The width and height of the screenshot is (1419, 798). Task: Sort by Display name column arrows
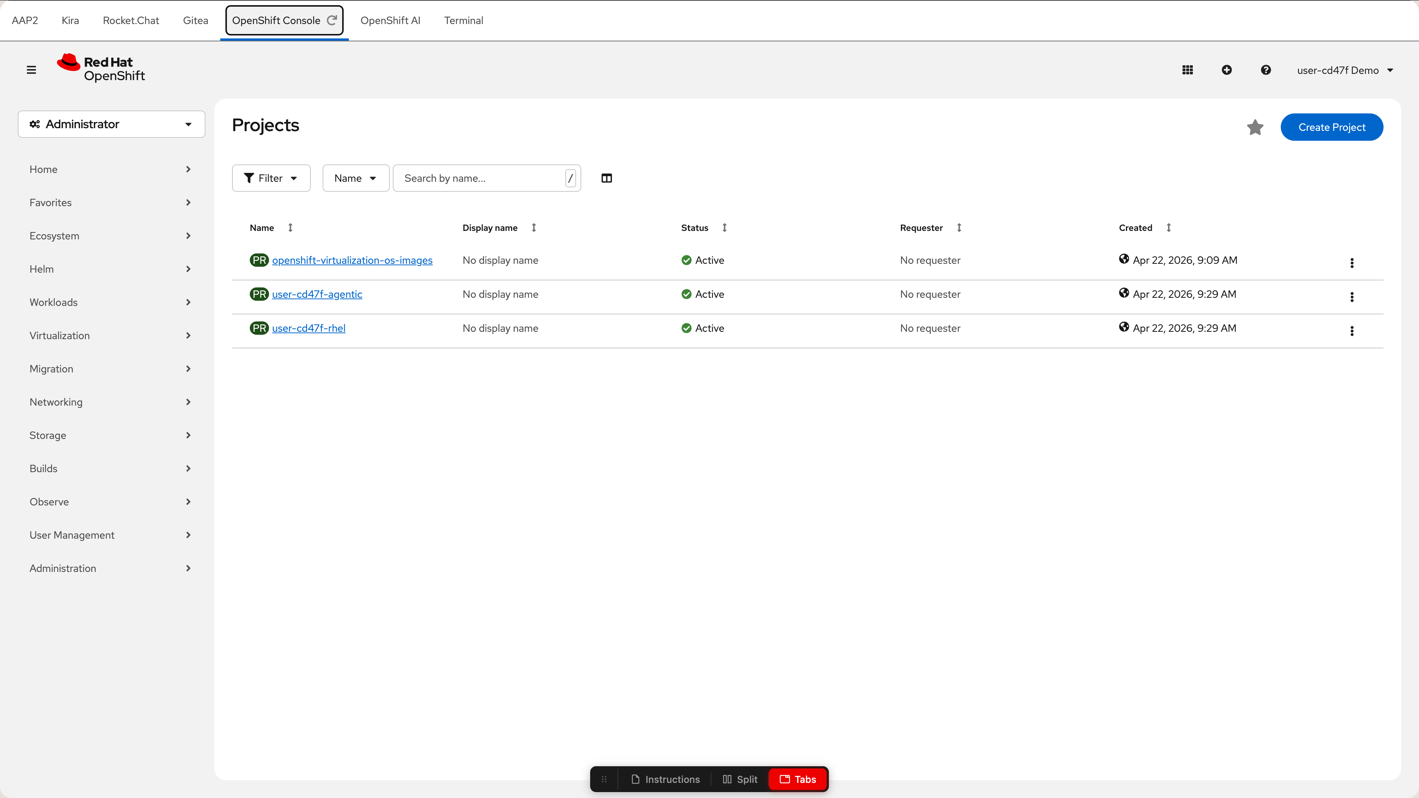click(534, 228)
